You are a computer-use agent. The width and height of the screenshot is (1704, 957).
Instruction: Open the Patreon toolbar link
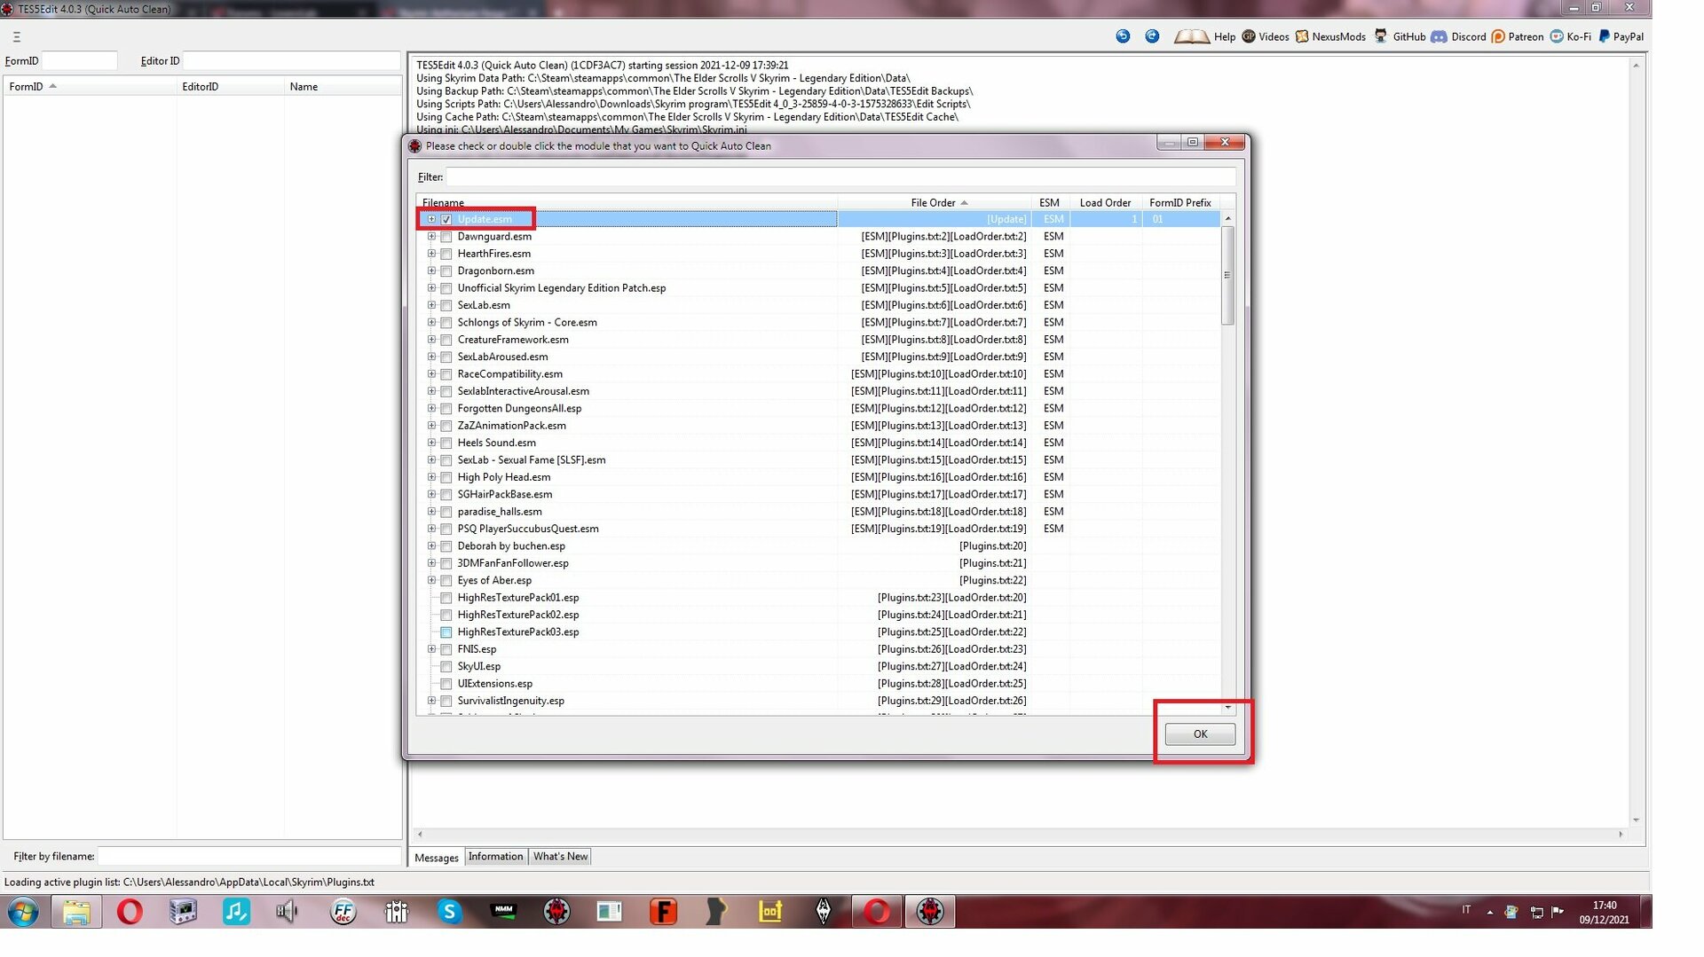(x=1518, y=36)
